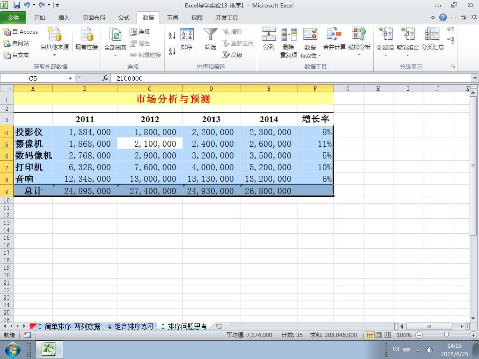Click the insert function fx button
Image resolution: width=479 pixels, height=359 pixels.
105,79
